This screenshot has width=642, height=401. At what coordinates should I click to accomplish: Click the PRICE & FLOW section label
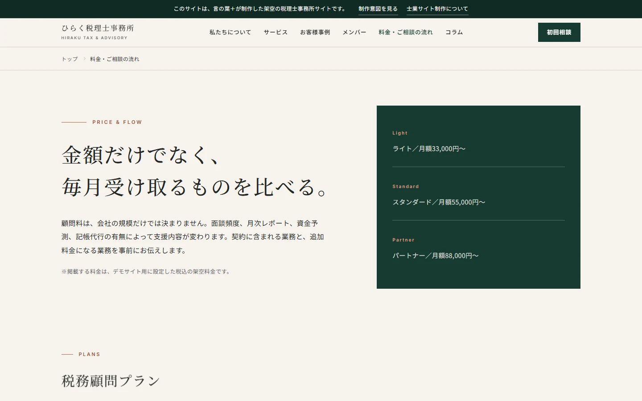point(117,122)
